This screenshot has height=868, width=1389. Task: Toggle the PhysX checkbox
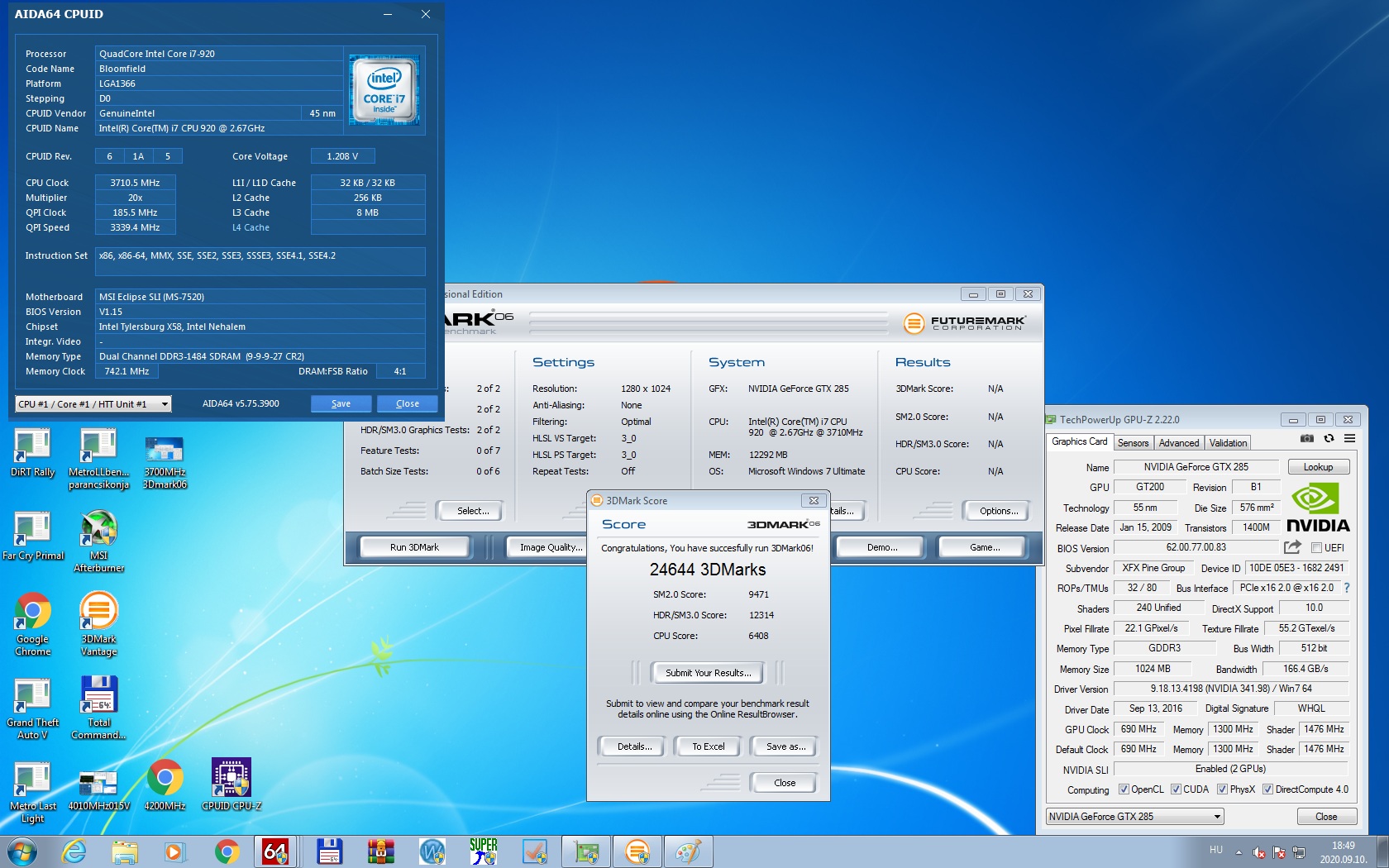(1222, 789)
